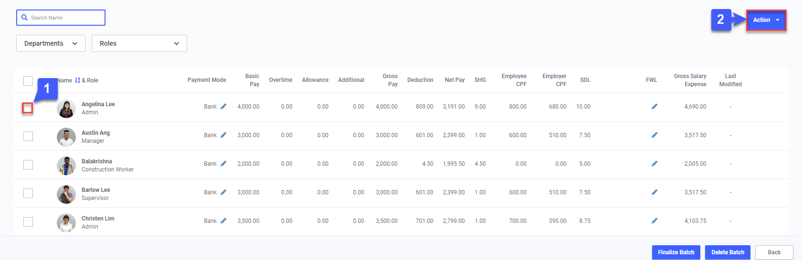Open the Action dropdown menu

pyautogui.click(x=766, y=20)
